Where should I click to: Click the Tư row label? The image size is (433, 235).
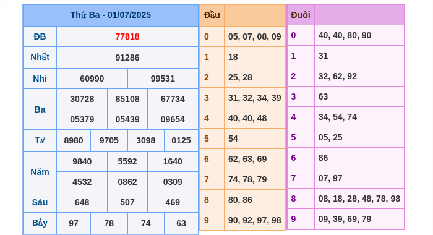click(40, 140)
